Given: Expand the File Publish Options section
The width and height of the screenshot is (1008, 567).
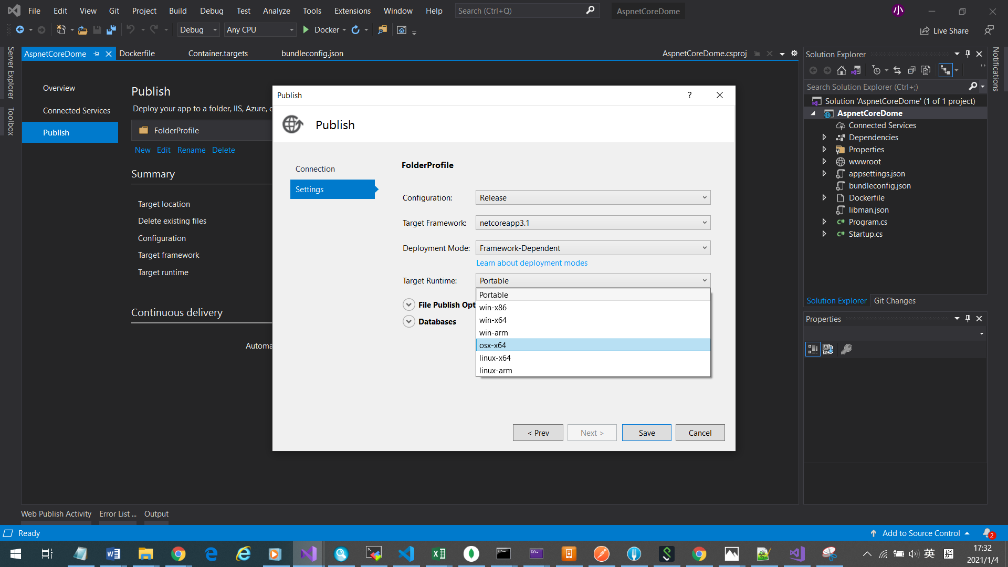Looking at the screenshot, I should (x=408, y=304).
